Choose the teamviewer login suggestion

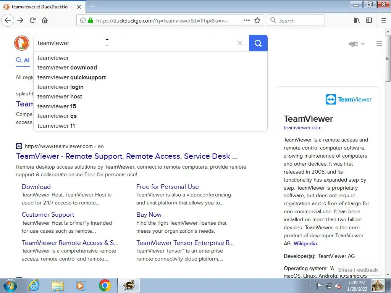click(x=150, y=87)
